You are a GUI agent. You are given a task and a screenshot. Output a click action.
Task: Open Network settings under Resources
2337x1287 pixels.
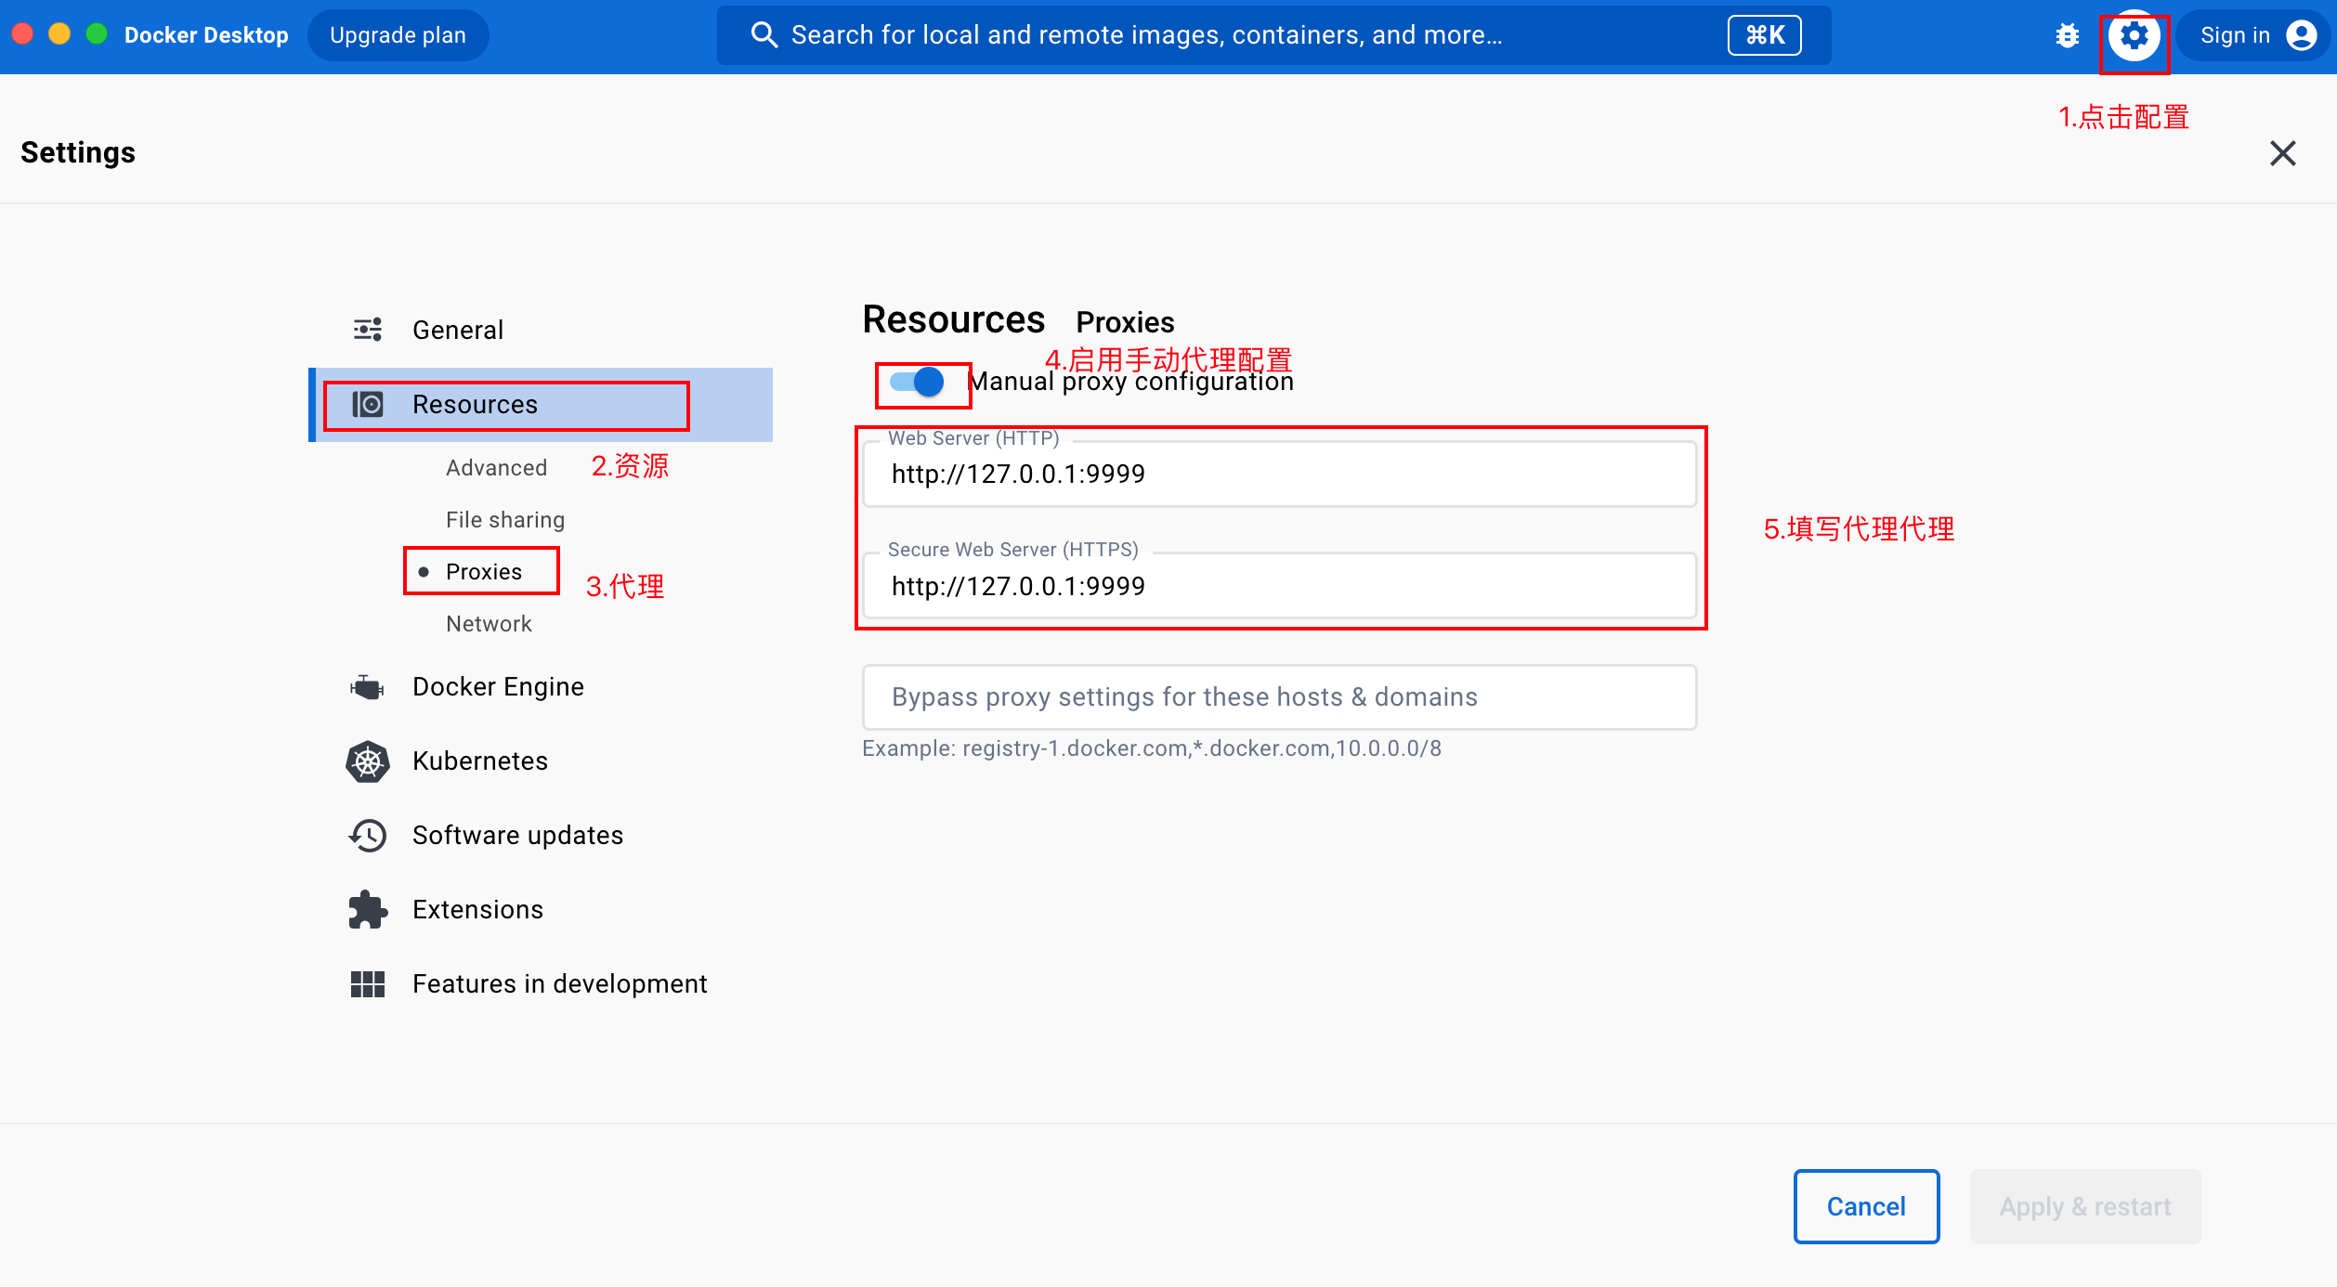(489, 624)
